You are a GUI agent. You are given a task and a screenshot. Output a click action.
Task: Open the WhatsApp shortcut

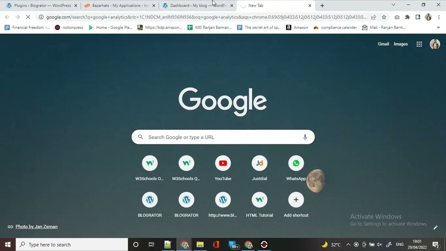[x=296, y=163]
